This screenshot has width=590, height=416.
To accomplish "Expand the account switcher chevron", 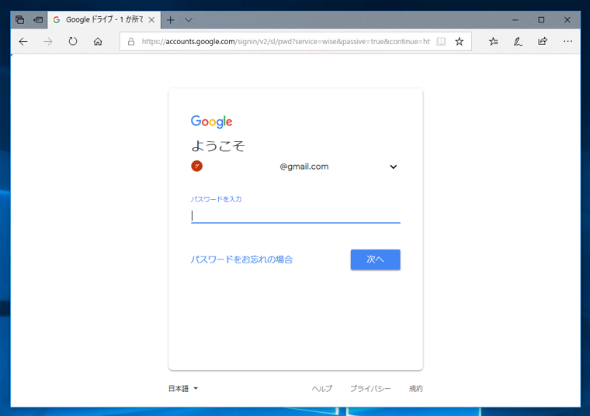I will click(394, 167).
